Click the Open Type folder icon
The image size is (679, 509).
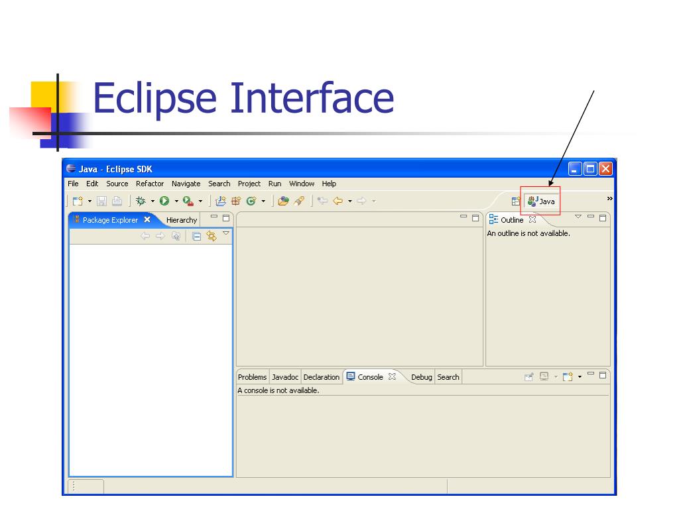pos(284,201)
